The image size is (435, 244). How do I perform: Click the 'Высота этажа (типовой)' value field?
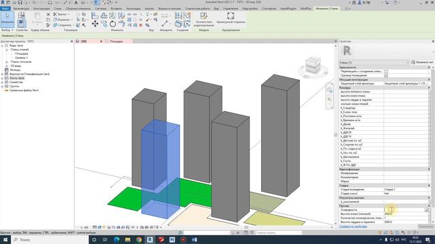tap(406, 214)
